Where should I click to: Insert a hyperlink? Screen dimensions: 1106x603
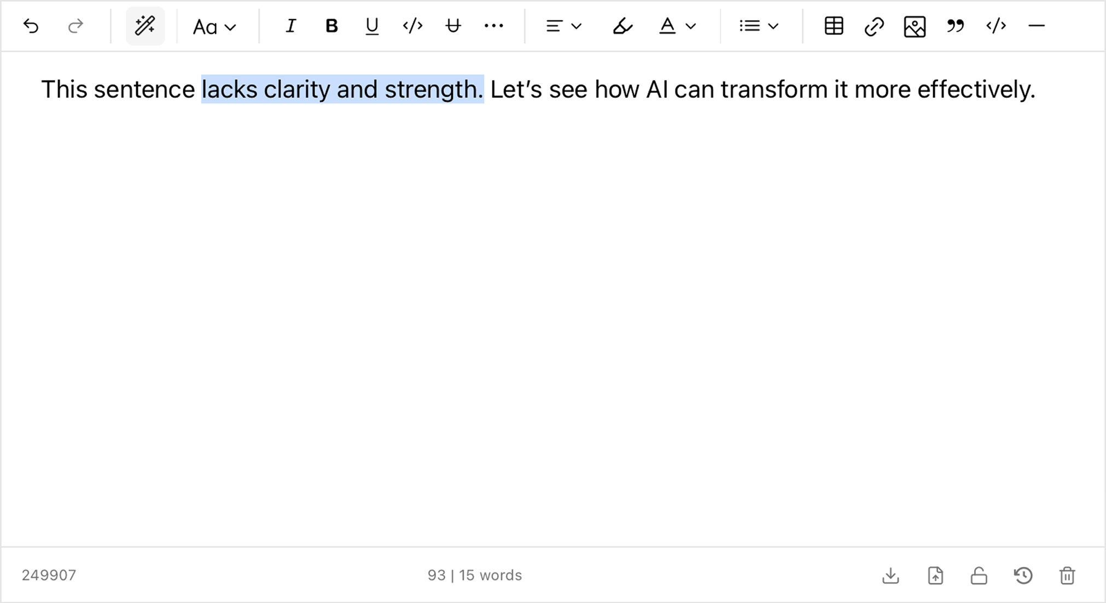point(873,26)
